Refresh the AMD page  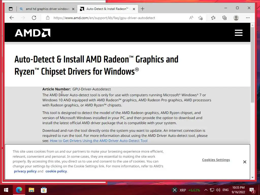tap(34, 18)
